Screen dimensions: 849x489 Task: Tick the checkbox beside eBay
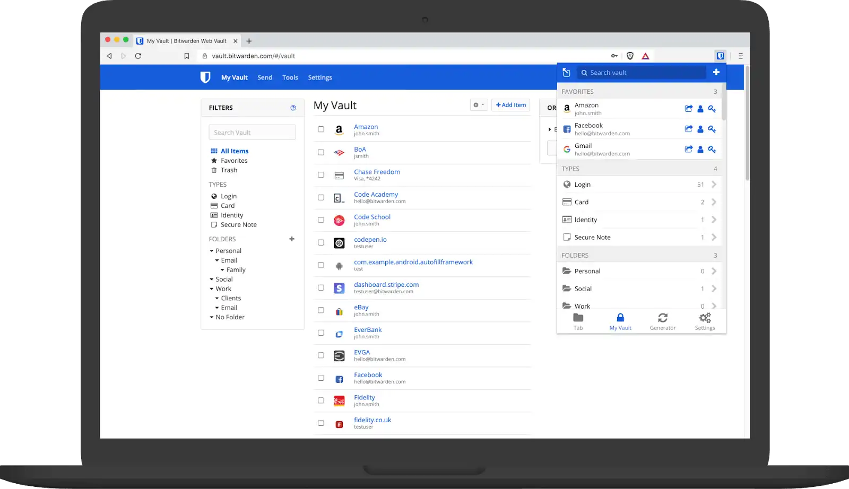click(321, 310)
